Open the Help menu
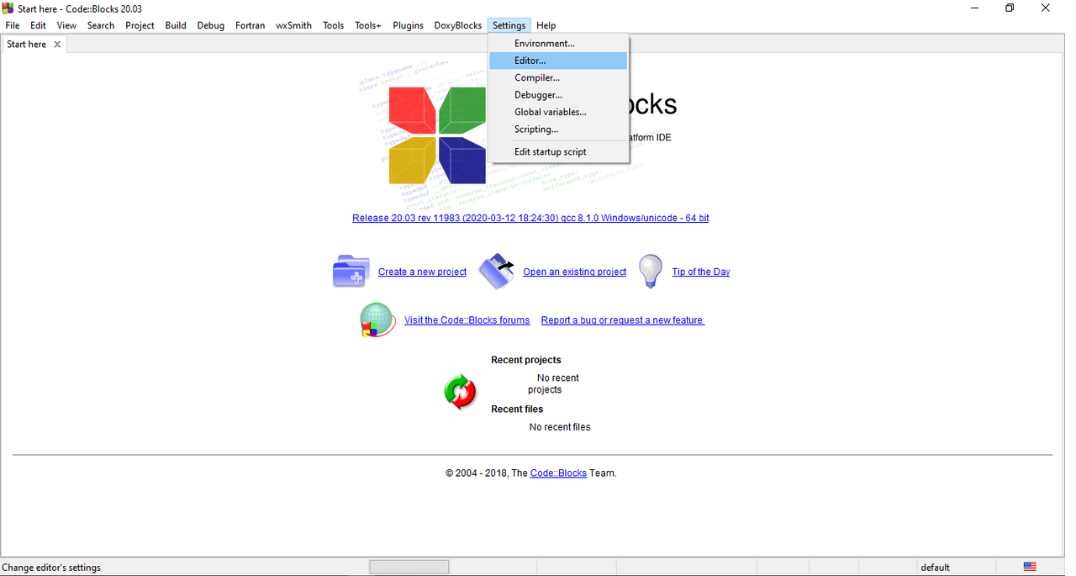Viewport: 1076px width, 576px height. click(546, 25)
